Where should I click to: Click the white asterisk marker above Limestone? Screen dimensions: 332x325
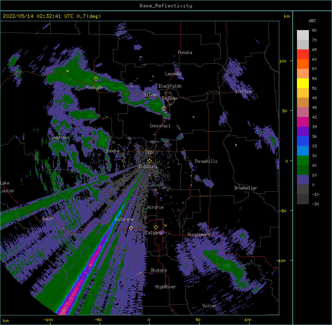coord(59,134)
